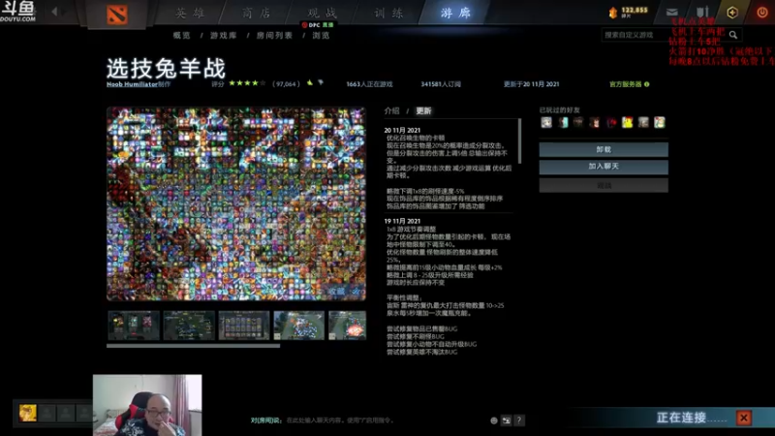Click the magnifier search icon
The height and width of the screenshot is (436, 775).
tap(733, 35)
